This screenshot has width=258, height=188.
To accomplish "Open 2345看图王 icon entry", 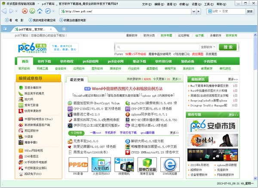I will click(x=21, y=156).
